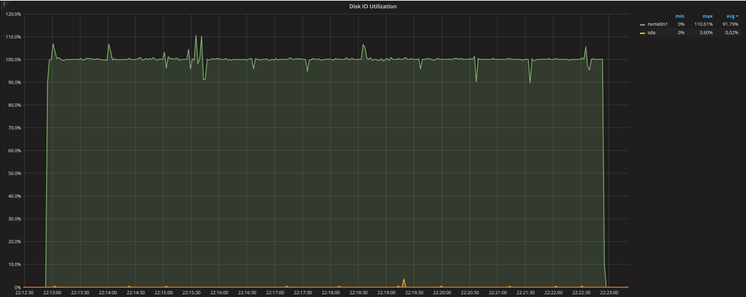746x297 pixels.
Task: Sort legend by the max column
Action: [x=708, y=16]
